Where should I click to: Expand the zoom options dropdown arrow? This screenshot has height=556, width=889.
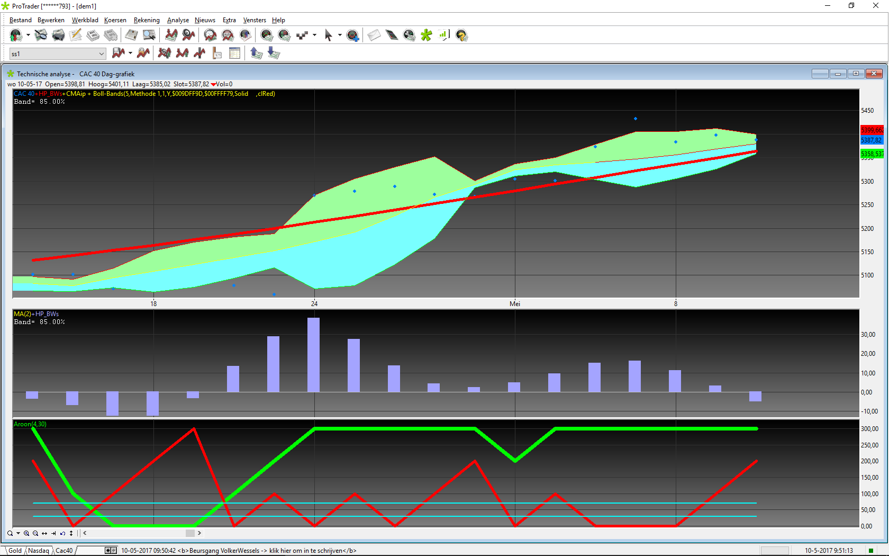(x=18, y=533)
